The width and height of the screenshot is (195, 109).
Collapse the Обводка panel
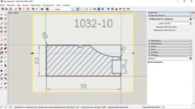click(x=150, y=55)
